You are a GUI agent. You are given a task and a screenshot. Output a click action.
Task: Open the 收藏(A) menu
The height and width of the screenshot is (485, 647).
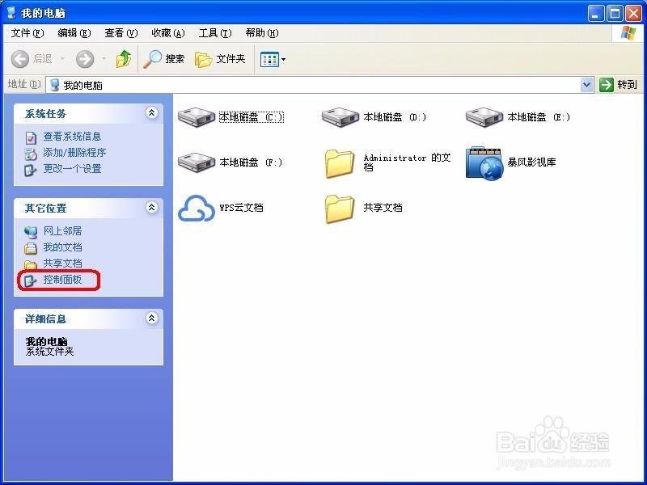(x=168, y=33)
